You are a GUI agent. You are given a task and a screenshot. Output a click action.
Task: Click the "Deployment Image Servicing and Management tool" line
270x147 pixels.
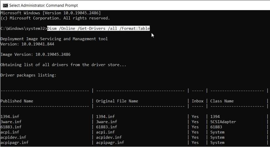tap(54, 39)
